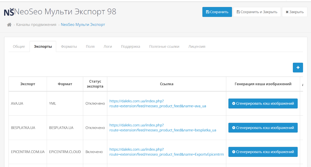Image resolution: width=311 pixels, height=167 pixels.
Task: Click the YML format cell
Action: coord(65,103)
